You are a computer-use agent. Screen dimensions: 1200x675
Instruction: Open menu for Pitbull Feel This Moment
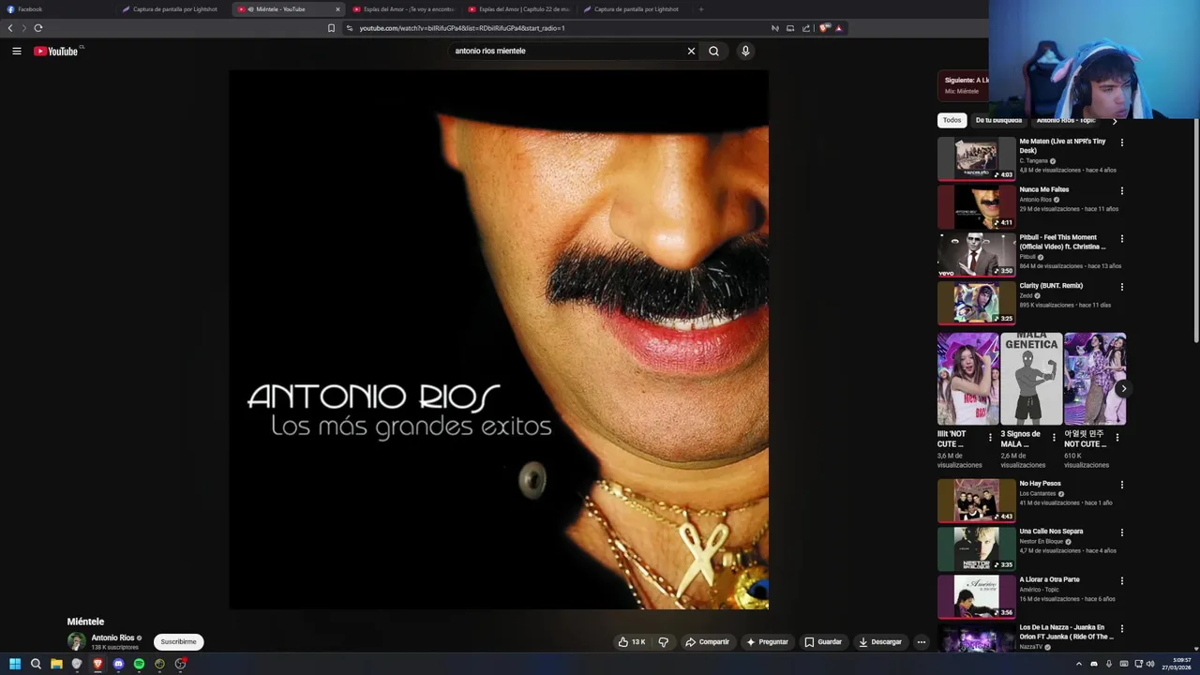[1121, 239]
